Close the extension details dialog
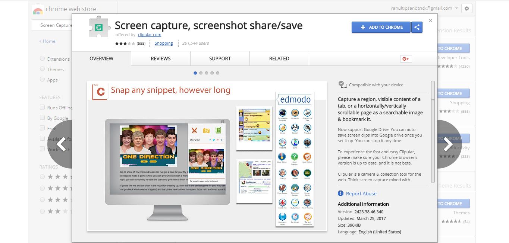This screenshot has height=243, width=509. tap(430, 21)
